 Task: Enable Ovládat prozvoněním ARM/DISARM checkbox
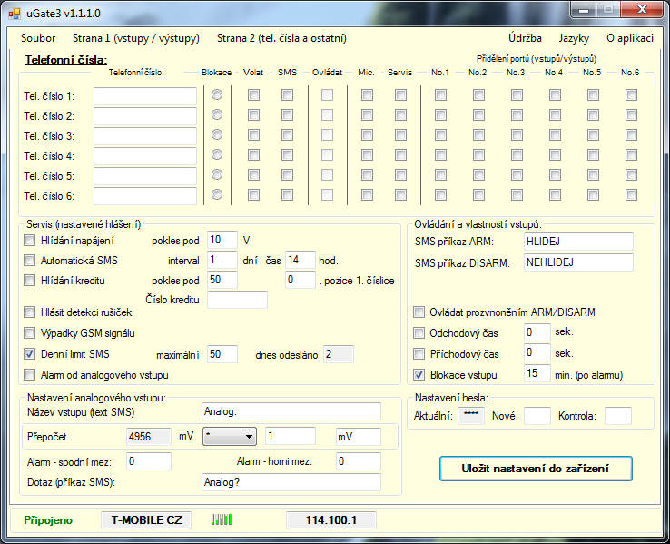419,312
